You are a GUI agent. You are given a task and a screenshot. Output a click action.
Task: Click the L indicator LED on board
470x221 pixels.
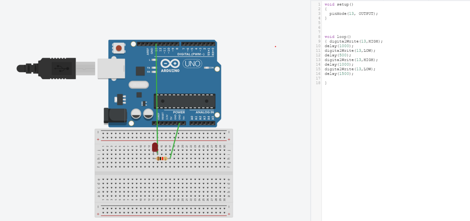tap(153, 60)
